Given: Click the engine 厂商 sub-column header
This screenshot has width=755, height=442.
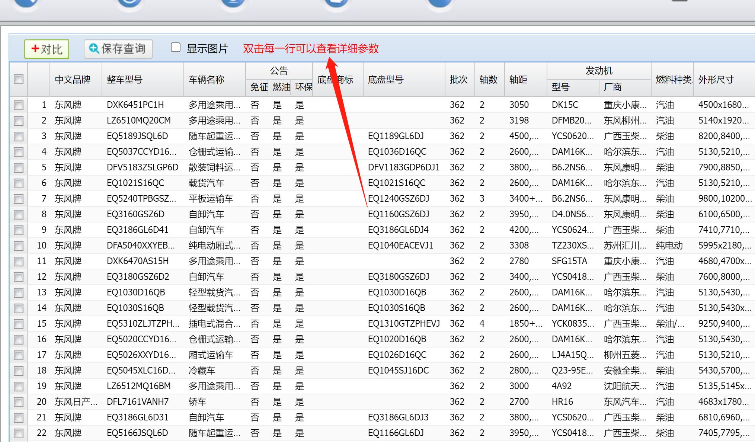Looking at the screenshot, I should pyautogui.click(x=625, y=87).
